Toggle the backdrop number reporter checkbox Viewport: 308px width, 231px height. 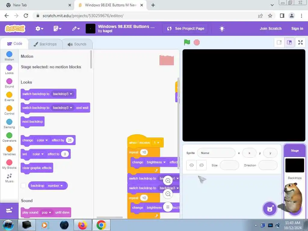coord(23,186)
